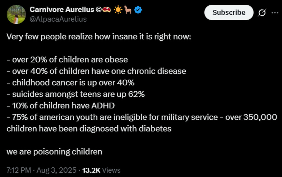Click the blue verified checkmark badge
This screenshot has height=177, width=282.
(138, 10)
